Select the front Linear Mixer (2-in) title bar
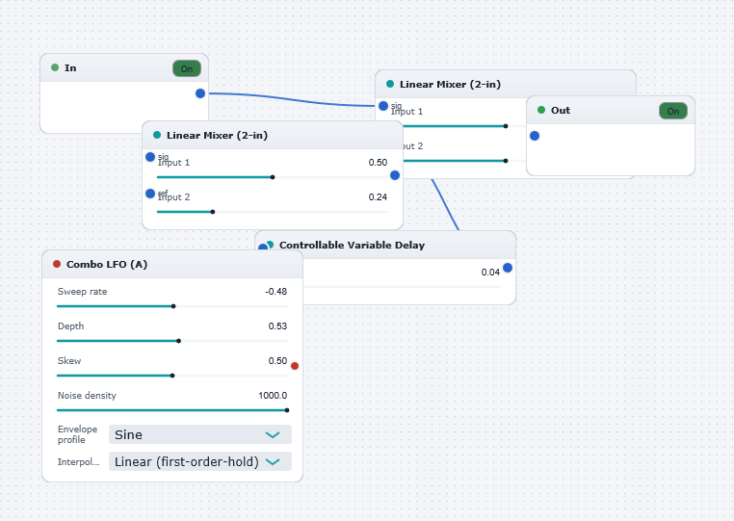This screenshot has width=734, height=521. 273,135
